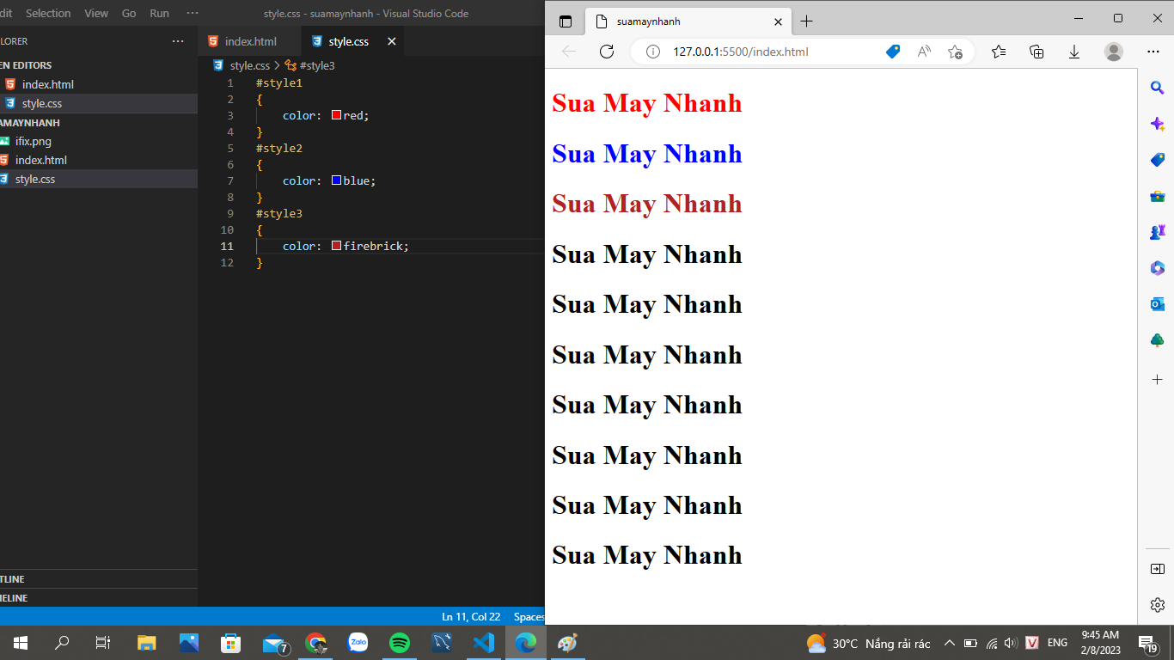
Task: Open the green tree icon in Edge sidebar
Action: 1157,340
